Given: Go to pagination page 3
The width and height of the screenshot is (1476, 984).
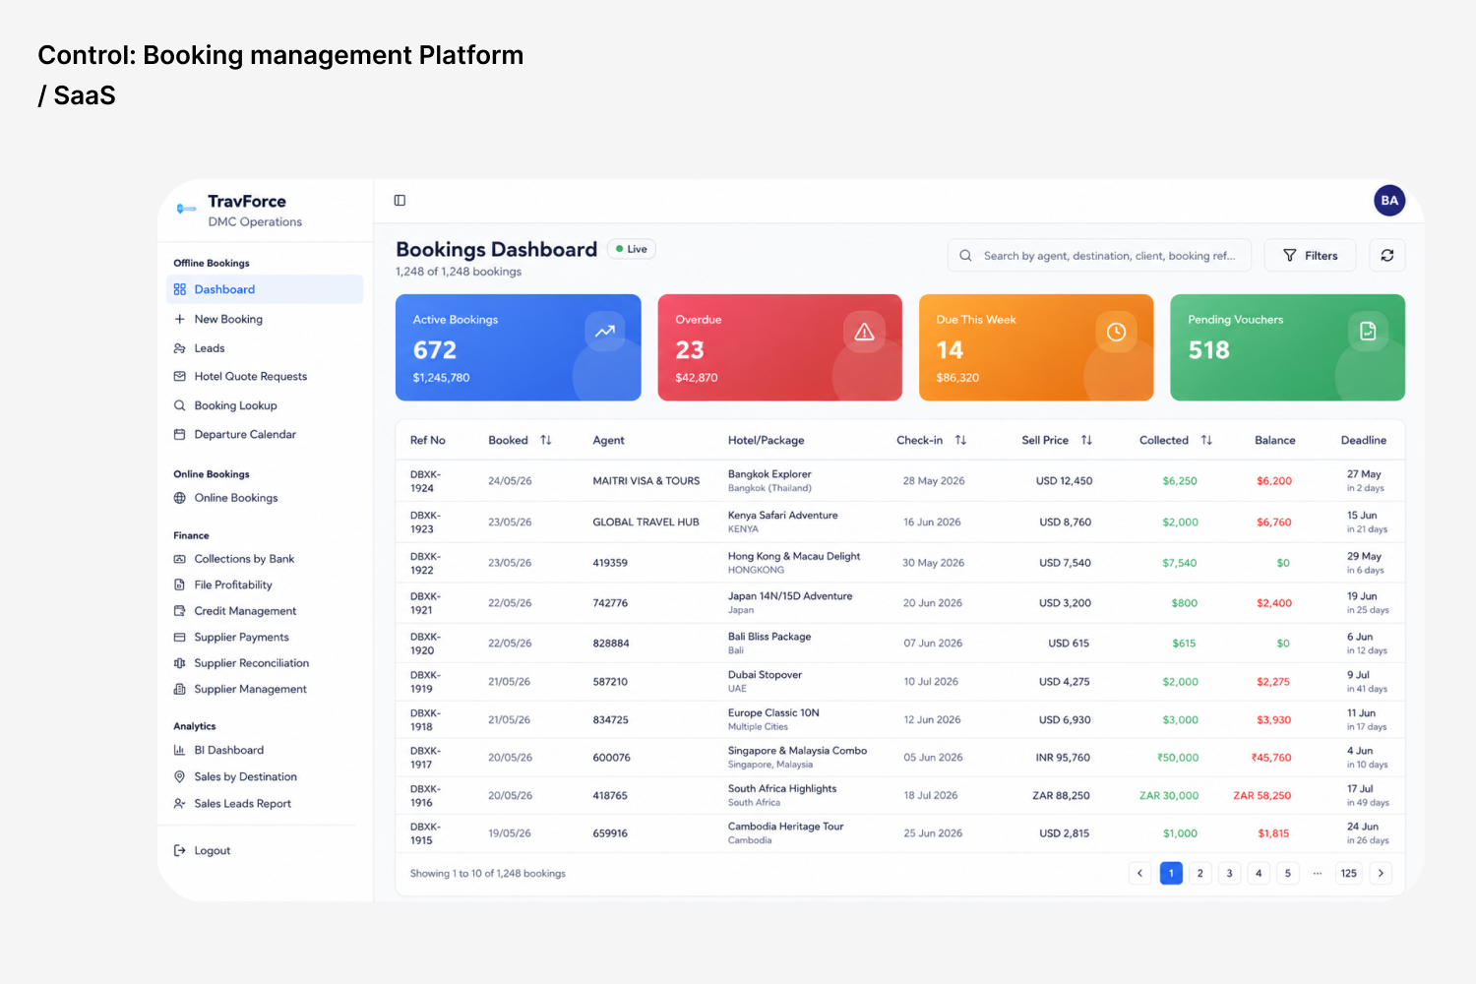Looking at the screenshot, I should 1229,873.
